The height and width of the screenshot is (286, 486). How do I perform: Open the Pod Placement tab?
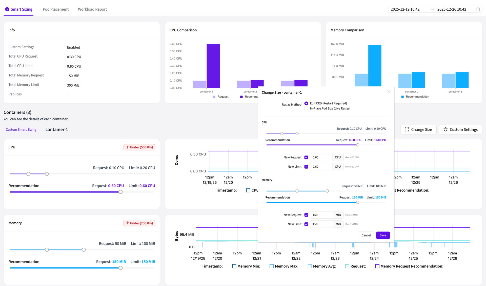(56, 9)
